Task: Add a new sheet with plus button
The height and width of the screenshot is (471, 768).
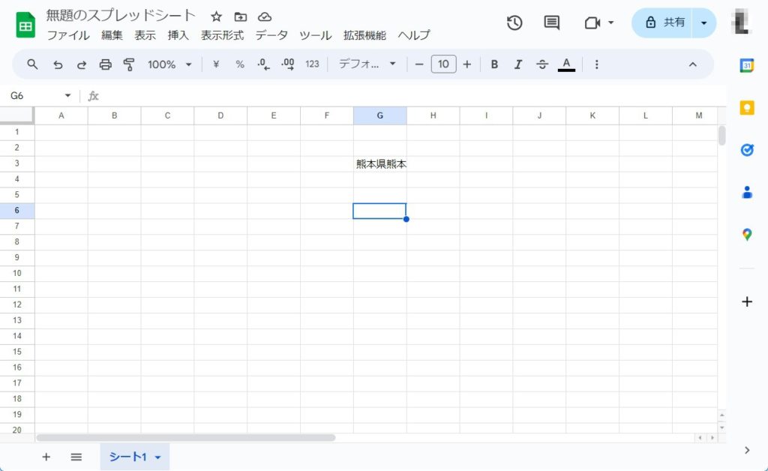Action: pyautogui.click(x=46, y=457)
